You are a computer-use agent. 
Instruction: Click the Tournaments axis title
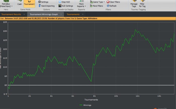tap(91, 100)
